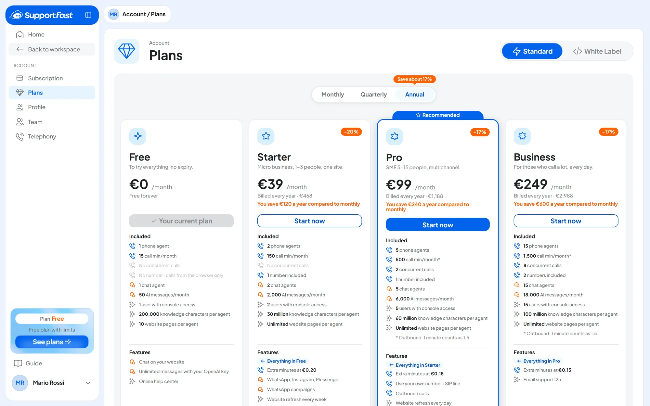The width and height of the screenshot is (650, 406).
Task: Click '8 concurrent calls' text
Action: 542,266
